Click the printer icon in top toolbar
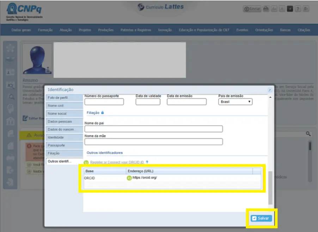This screenshot has height=232, width=318. point(266,9)
